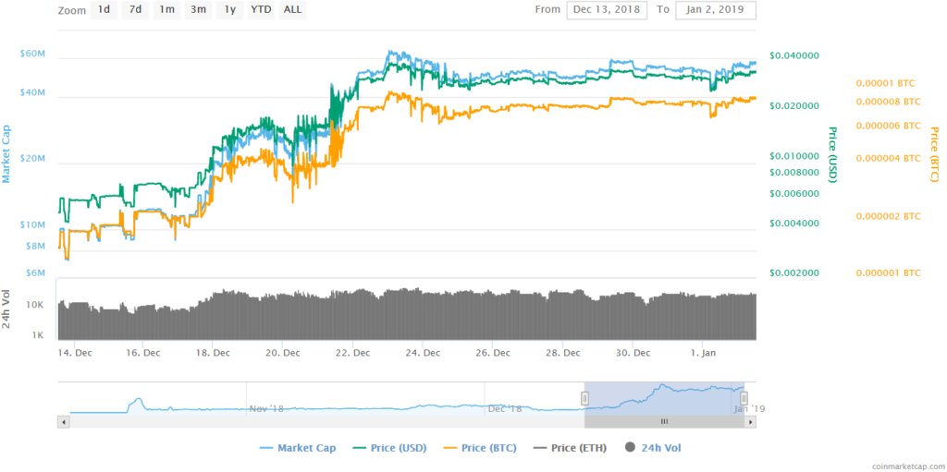
Task: Show ALL time zoom range
Action: point(292,10)
